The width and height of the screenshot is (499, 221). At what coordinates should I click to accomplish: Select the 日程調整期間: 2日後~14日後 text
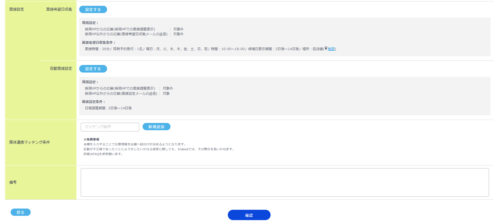108,108
